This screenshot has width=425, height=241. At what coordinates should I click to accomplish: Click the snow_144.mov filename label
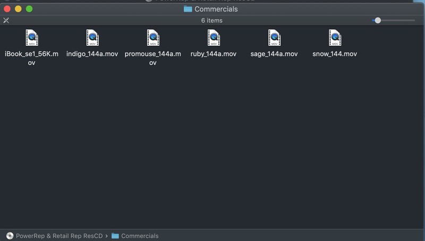(335, 54)
